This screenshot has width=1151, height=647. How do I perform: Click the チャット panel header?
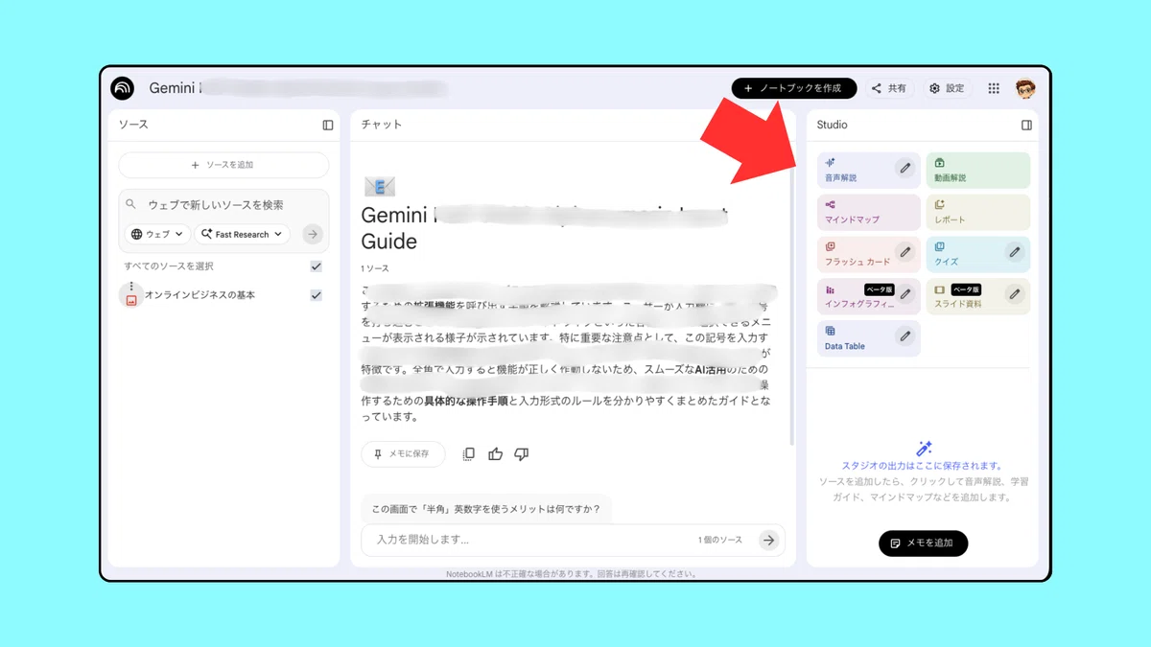point(382,125)
